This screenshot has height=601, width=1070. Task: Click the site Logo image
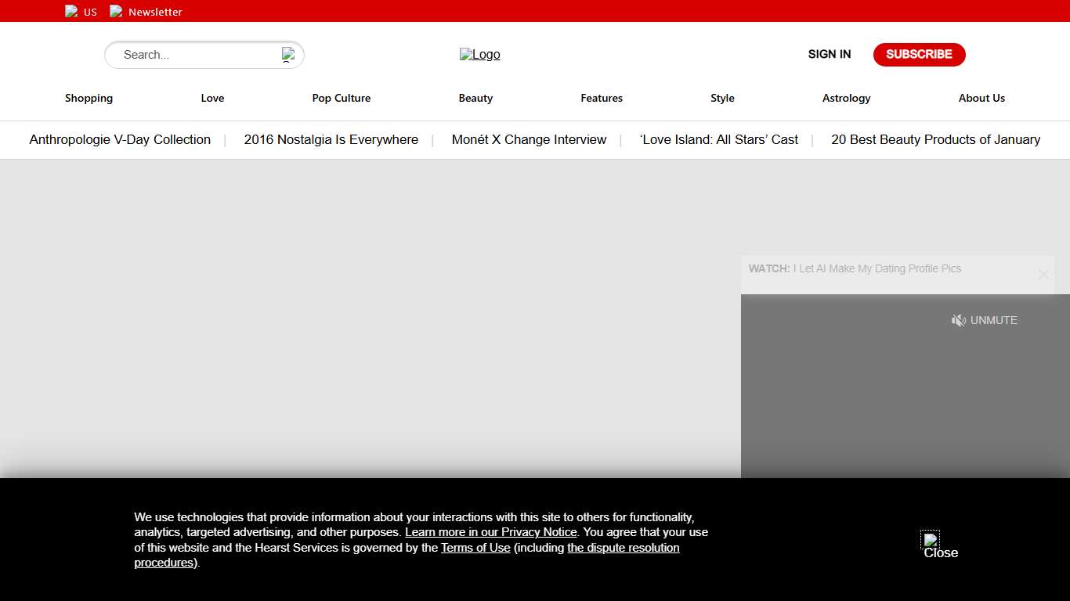(479, 55)
